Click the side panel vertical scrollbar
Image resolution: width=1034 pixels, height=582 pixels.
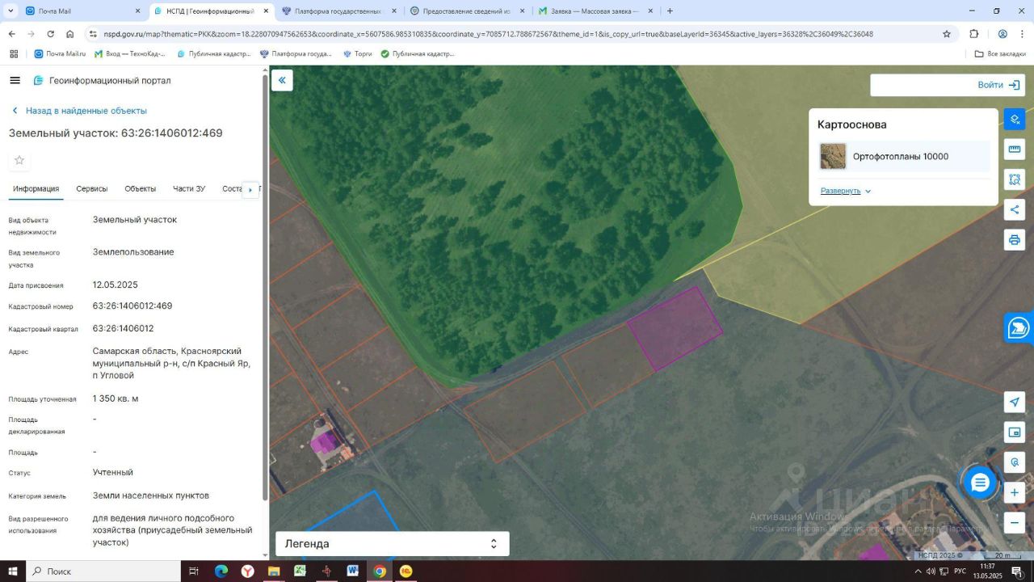265,287
